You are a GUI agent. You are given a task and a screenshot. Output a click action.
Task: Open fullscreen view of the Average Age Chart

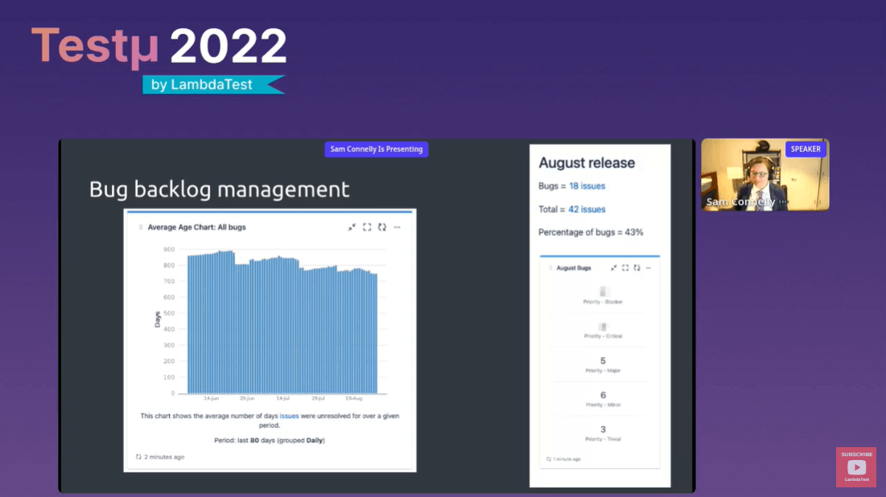pos(367,227)
